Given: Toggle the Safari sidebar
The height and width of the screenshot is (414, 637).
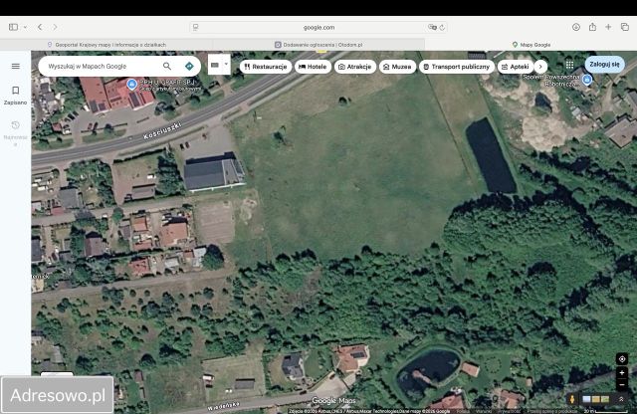Looking at the screenshot, I should point(13,27).
